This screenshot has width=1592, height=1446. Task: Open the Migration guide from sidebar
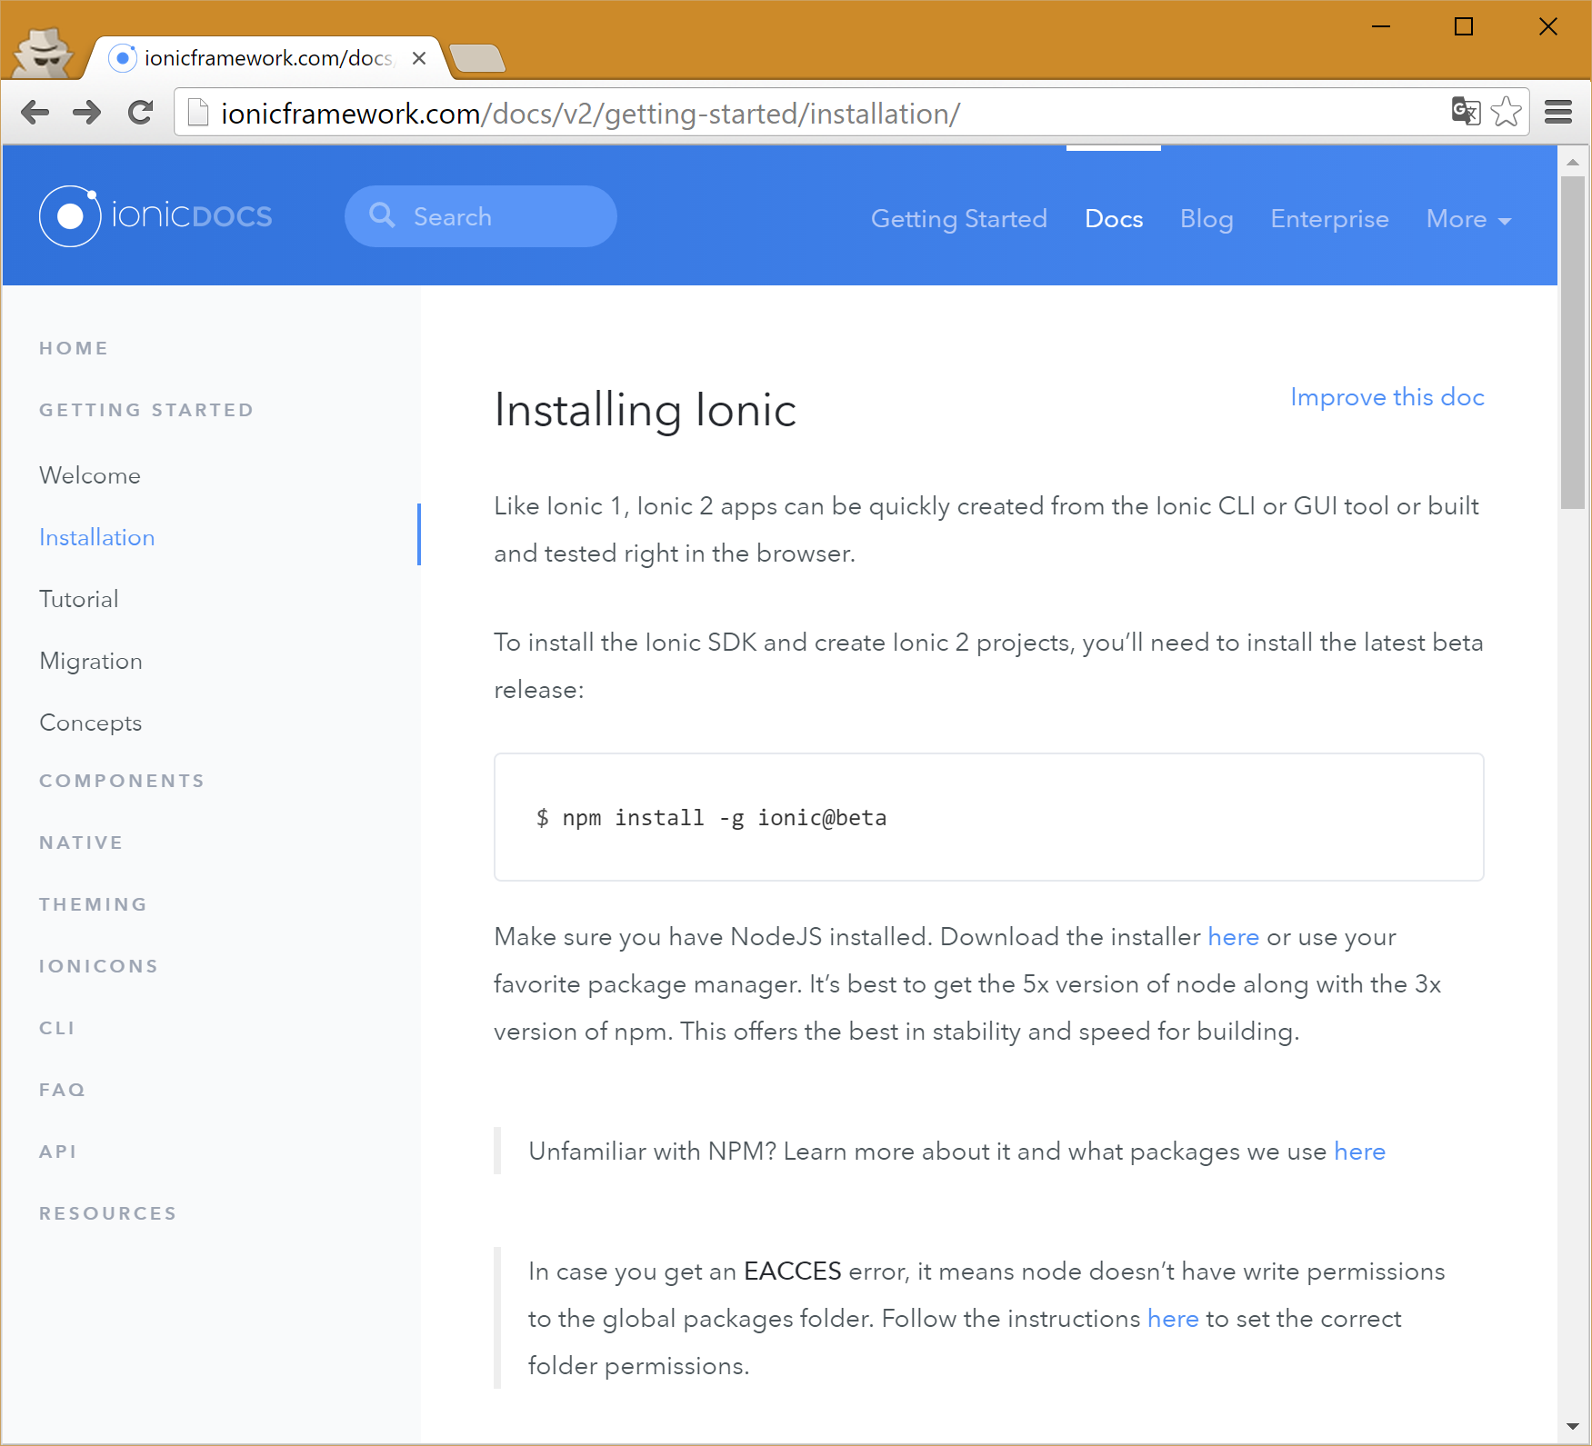click(x=91, y=661)
